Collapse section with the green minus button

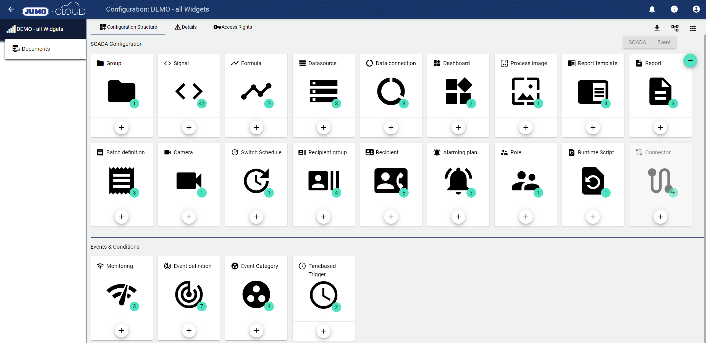[690, 60]
